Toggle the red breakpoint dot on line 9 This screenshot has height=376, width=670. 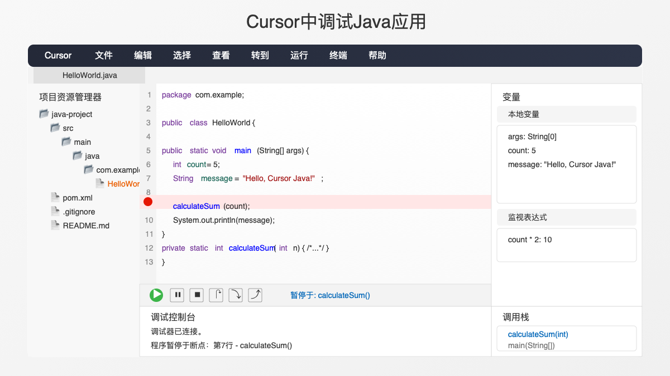148,202
